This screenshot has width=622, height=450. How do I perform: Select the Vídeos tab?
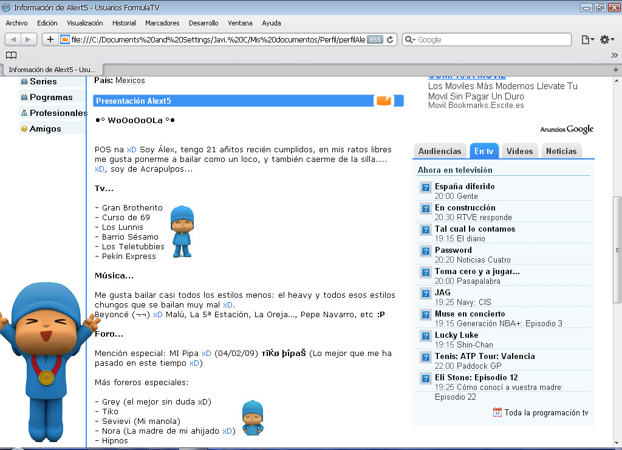click(x=519, y=151)
